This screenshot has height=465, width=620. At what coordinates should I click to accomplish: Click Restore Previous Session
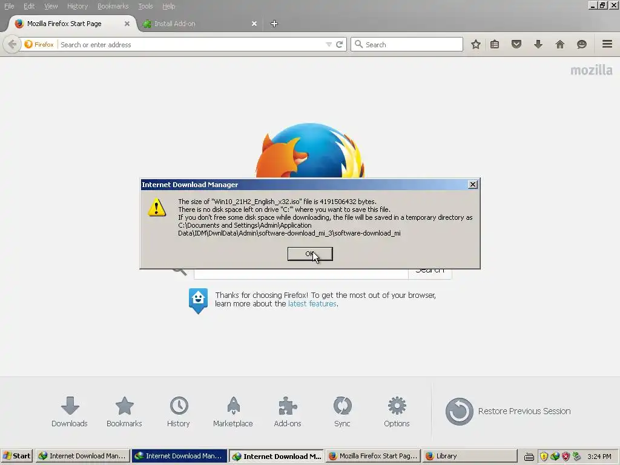[x=508, y=411]
